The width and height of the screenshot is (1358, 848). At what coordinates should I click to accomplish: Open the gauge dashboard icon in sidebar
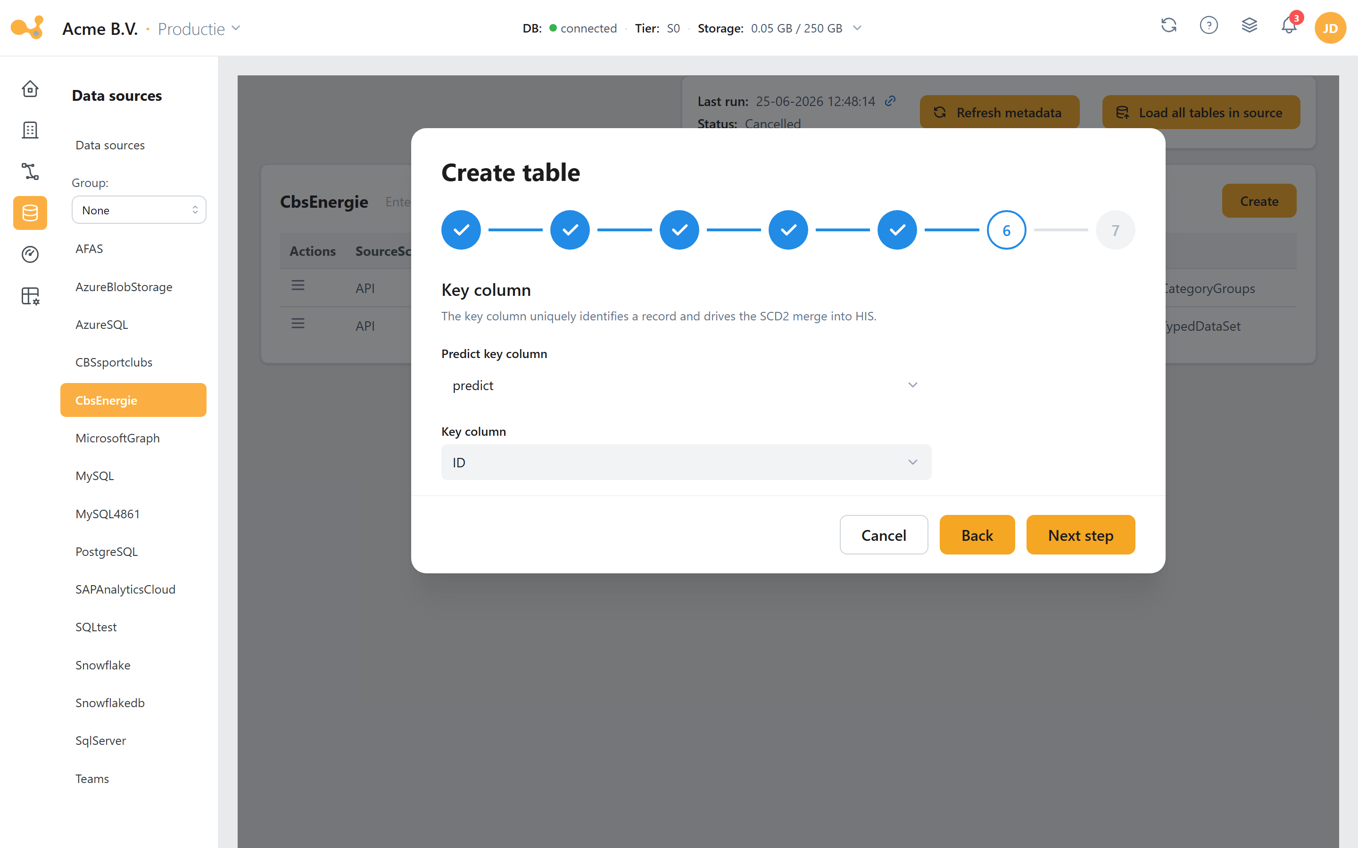[x=30, y=254]
